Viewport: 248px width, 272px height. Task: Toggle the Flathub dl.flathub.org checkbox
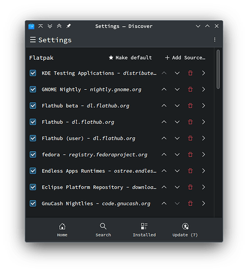(x=33, y=122)
